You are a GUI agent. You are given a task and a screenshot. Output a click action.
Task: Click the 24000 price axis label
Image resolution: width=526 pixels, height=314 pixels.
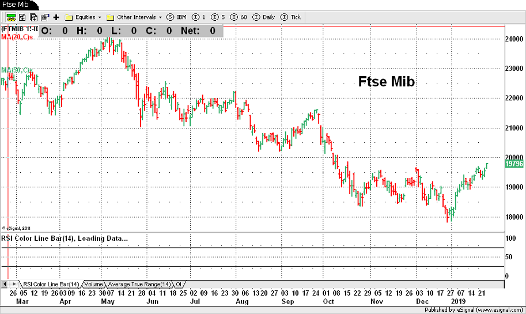click(514, 39)
